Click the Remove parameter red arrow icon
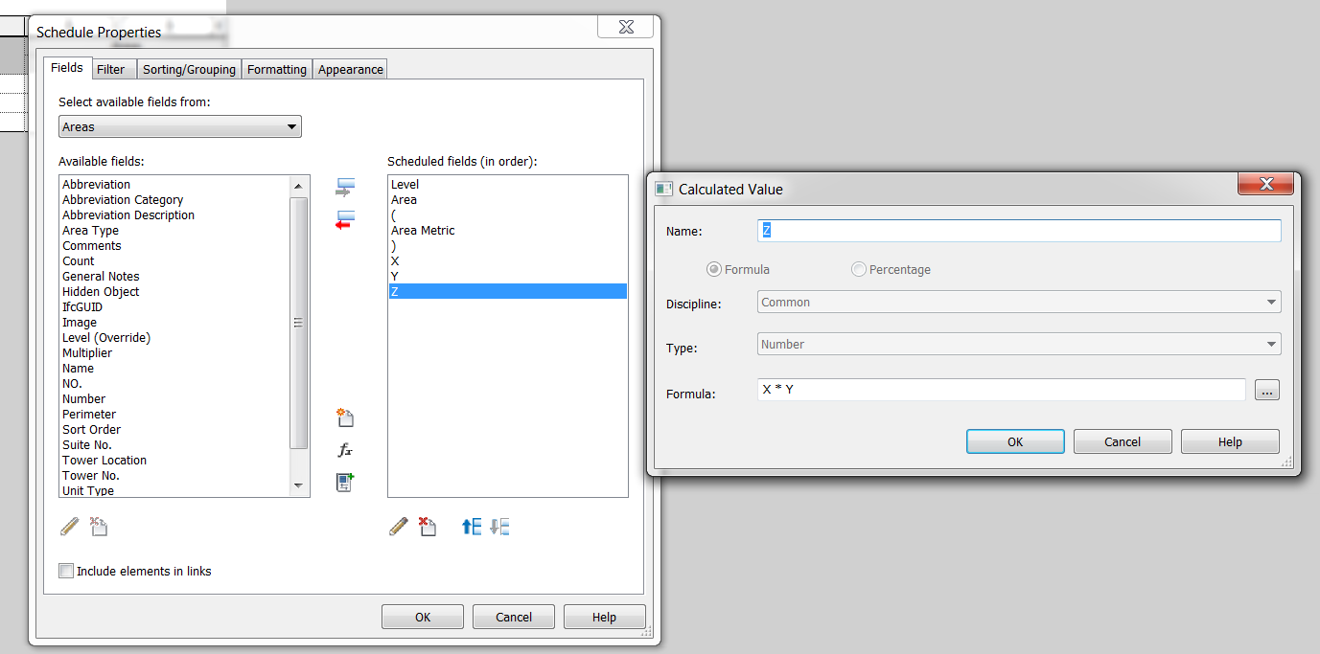Screen dimensions: 1320x654 (345, 220)
